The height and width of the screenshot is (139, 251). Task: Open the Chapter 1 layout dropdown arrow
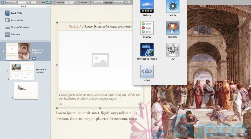point(34,59)
